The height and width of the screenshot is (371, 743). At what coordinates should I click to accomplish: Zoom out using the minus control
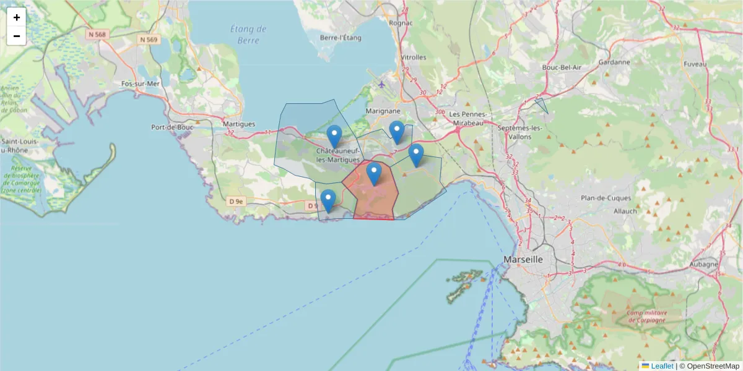[x=16, y=36]
